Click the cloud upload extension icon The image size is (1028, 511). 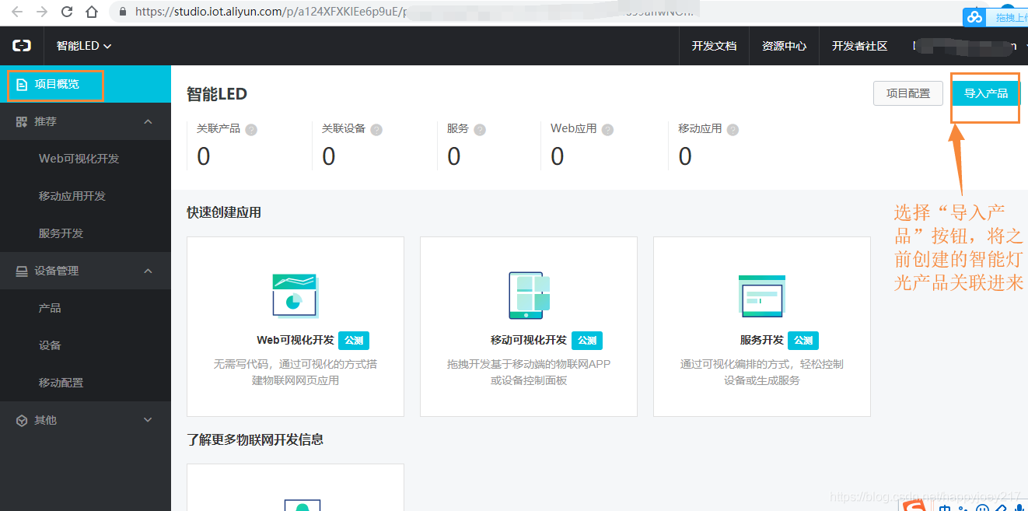[974, 17]
